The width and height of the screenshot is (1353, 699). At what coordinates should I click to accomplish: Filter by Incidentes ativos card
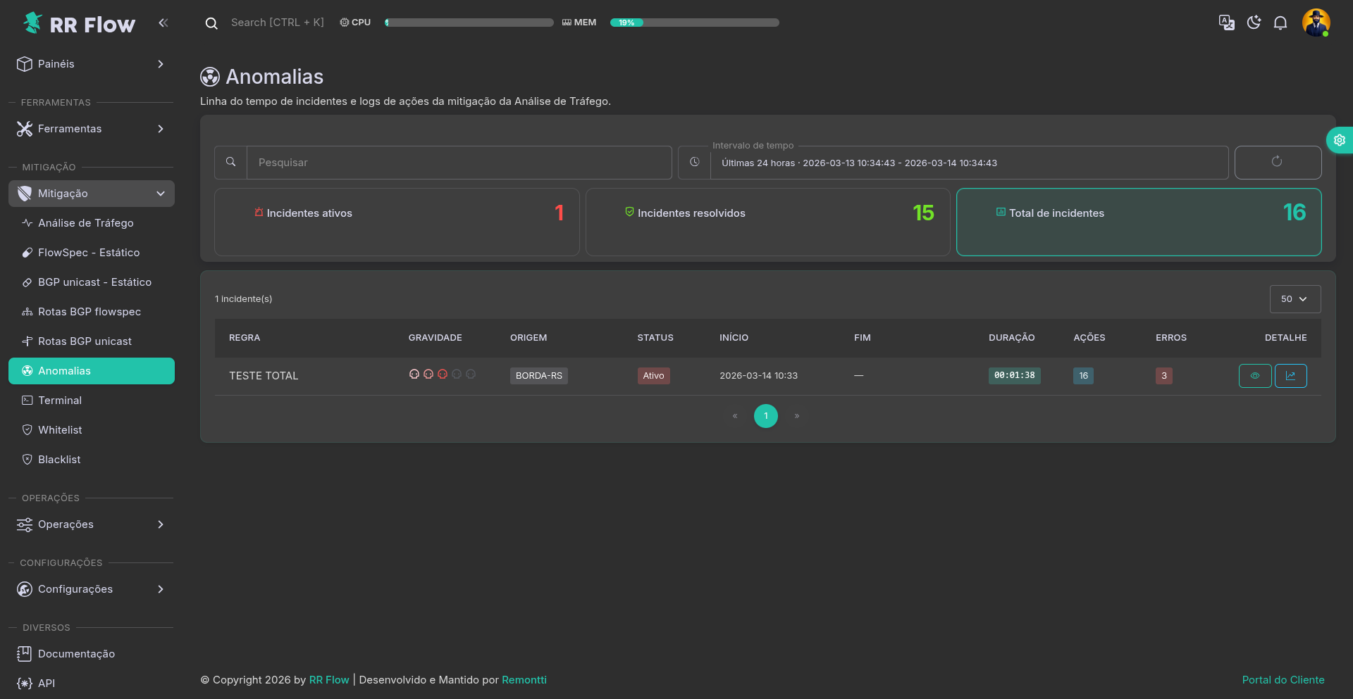[397, 222]
